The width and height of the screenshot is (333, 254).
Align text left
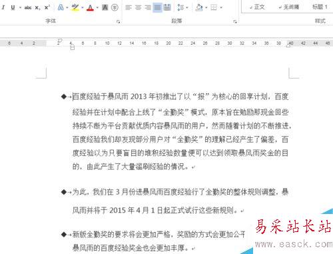(x=128, y=8)
